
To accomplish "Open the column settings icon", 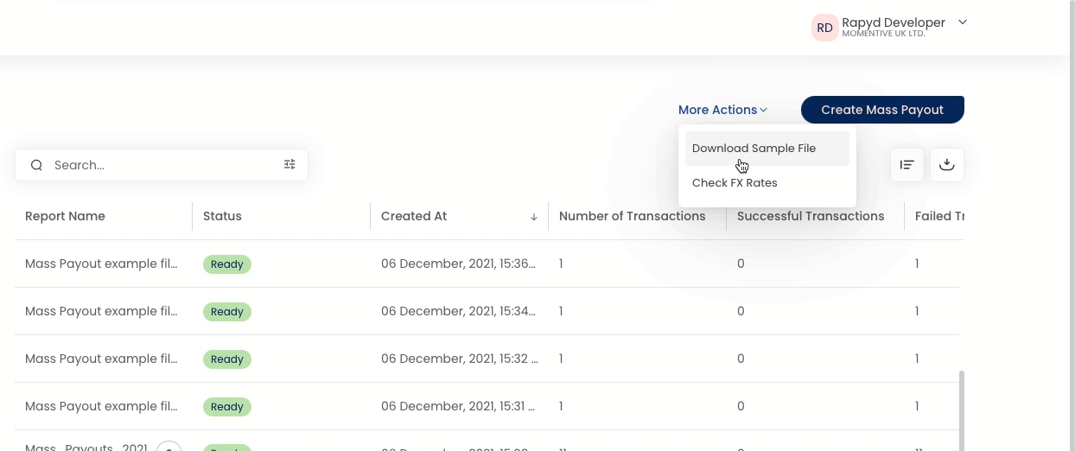I will [907, 165].
